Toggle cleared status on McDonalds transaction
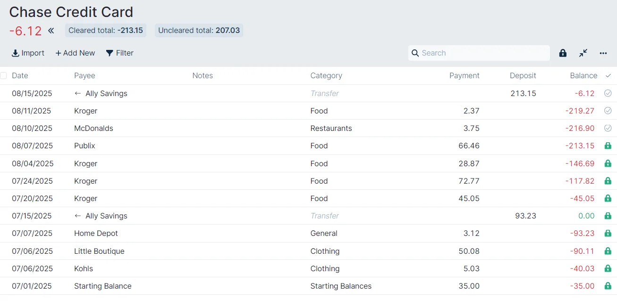 coord(608,128)
